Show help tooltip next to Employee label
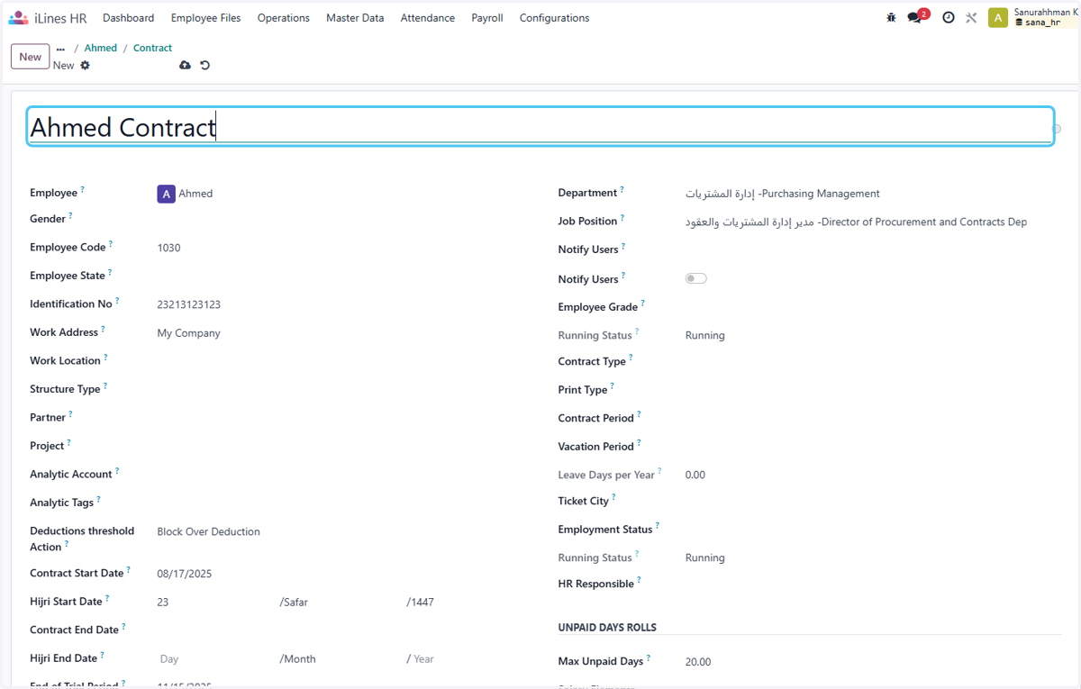The width and height of the screenshot is (1081, 689). tap(83, 190)
